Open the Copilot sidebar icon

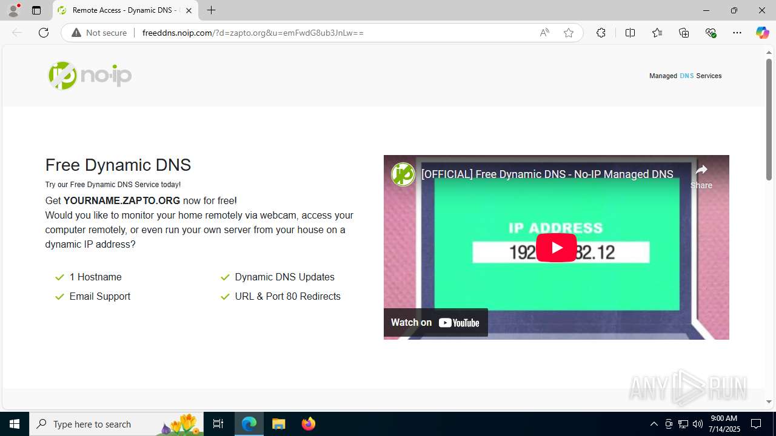point(762,33)
